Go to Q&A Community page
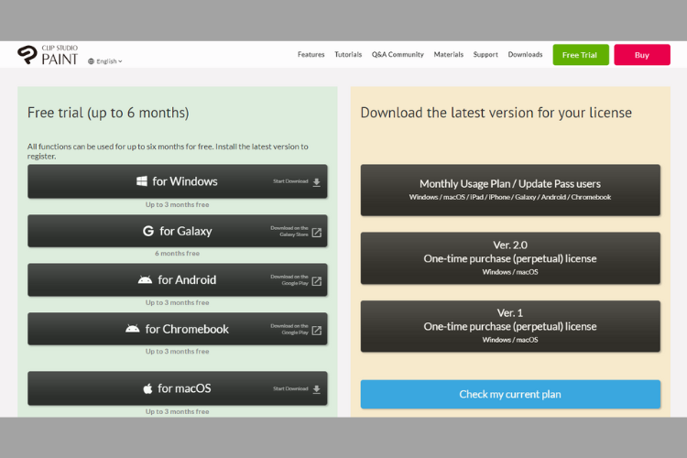The height and width of the screenshot is (458, 687). pyautogui.click(x=398, y=55)
